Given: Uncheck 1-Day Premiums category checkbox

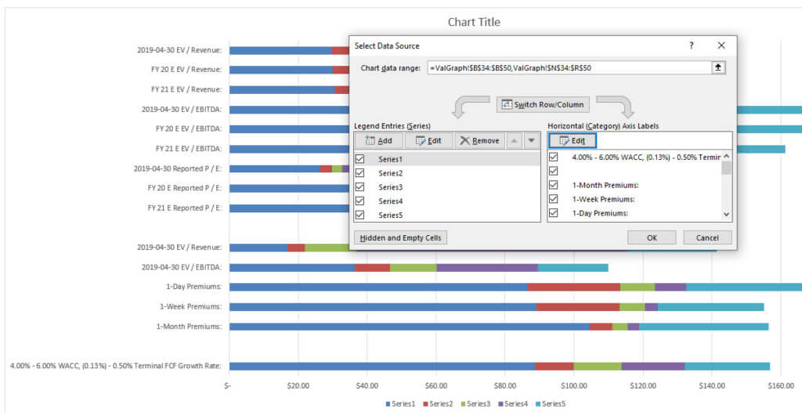Looking at the screenshot, I should point(553,212).
